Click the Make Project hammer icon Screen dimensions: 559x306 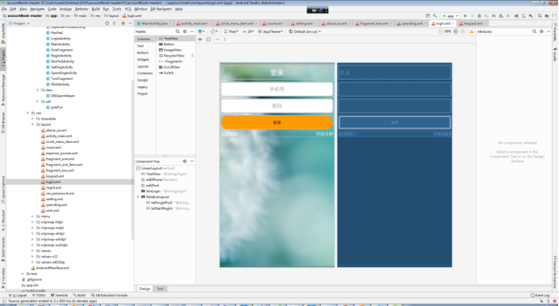tap(435, 15)
